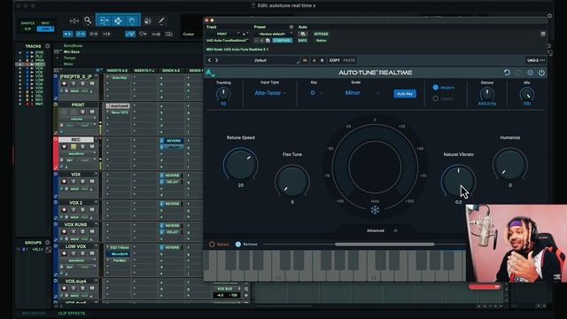
Task: Select the Selector tool
Action: click(118, 20)
